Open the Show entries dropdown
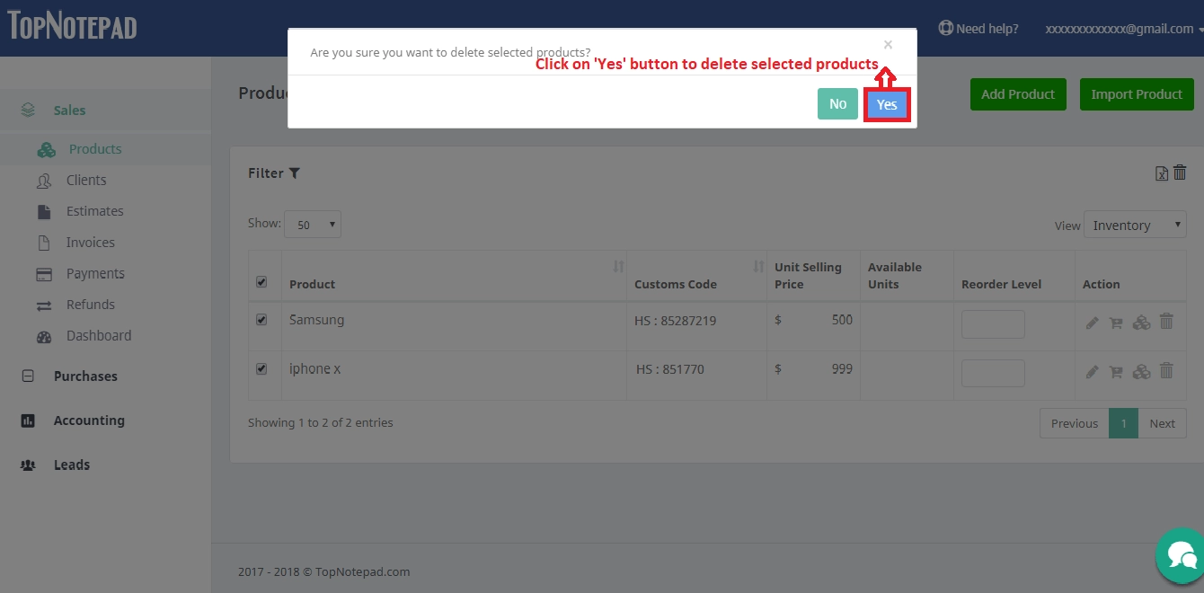Screen dimensions: 1204x593 click(x=312, y=225)
